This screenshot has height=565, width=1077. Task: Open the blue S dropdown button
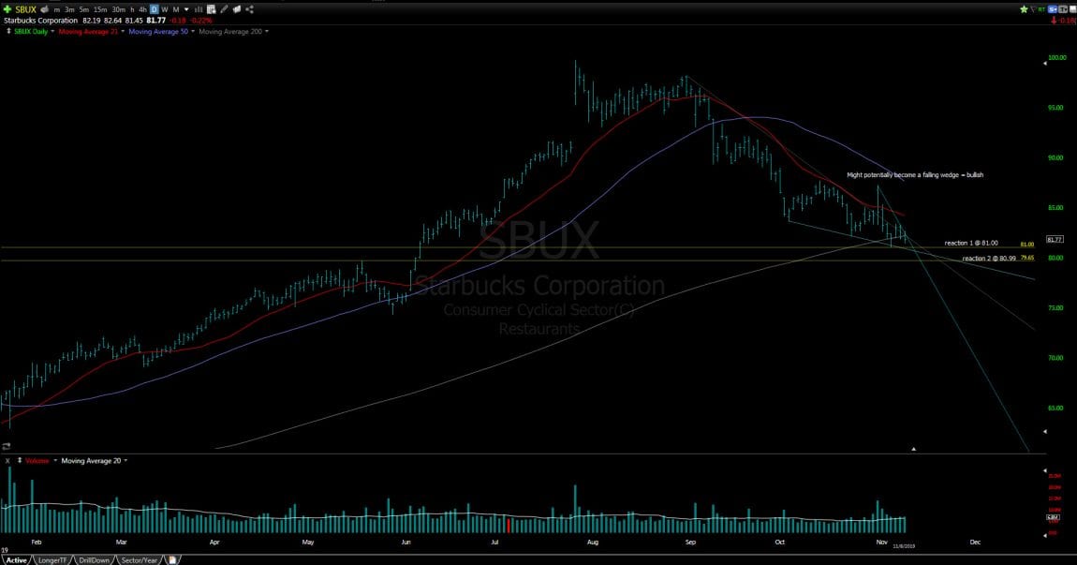coord(1053,9)
